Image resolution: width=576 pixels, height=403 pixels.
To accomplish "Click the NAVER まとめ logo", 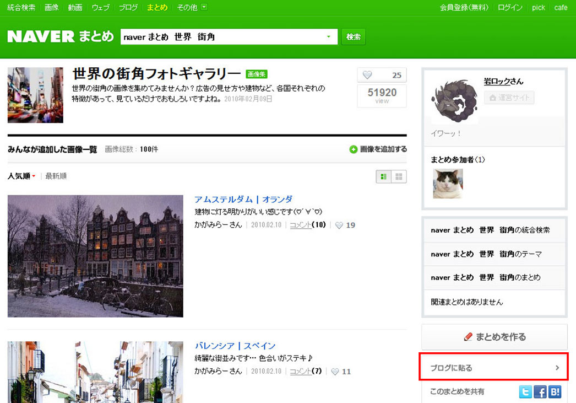I will pyautogui.click(x=61, y=36).
